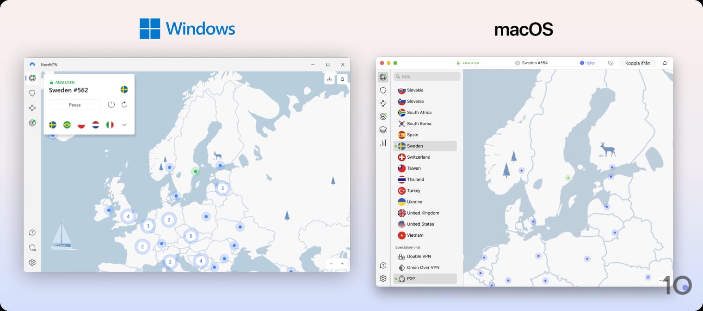Open the help icon in macOS sidebar

tap(383, 265)
